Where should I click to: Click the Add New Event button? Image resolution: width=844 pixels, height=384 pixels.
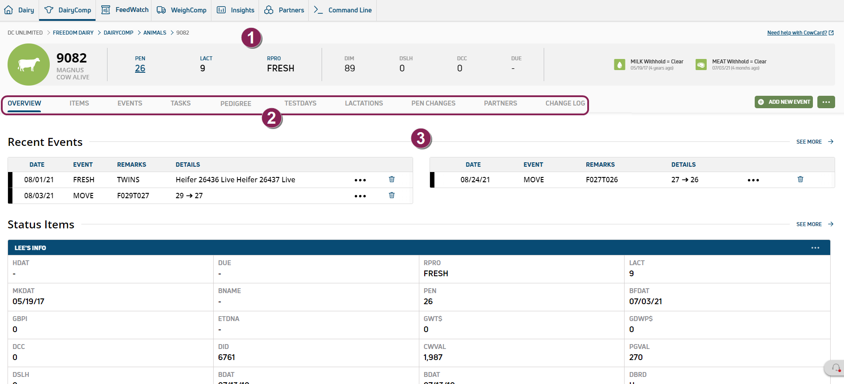click(784, 102)
